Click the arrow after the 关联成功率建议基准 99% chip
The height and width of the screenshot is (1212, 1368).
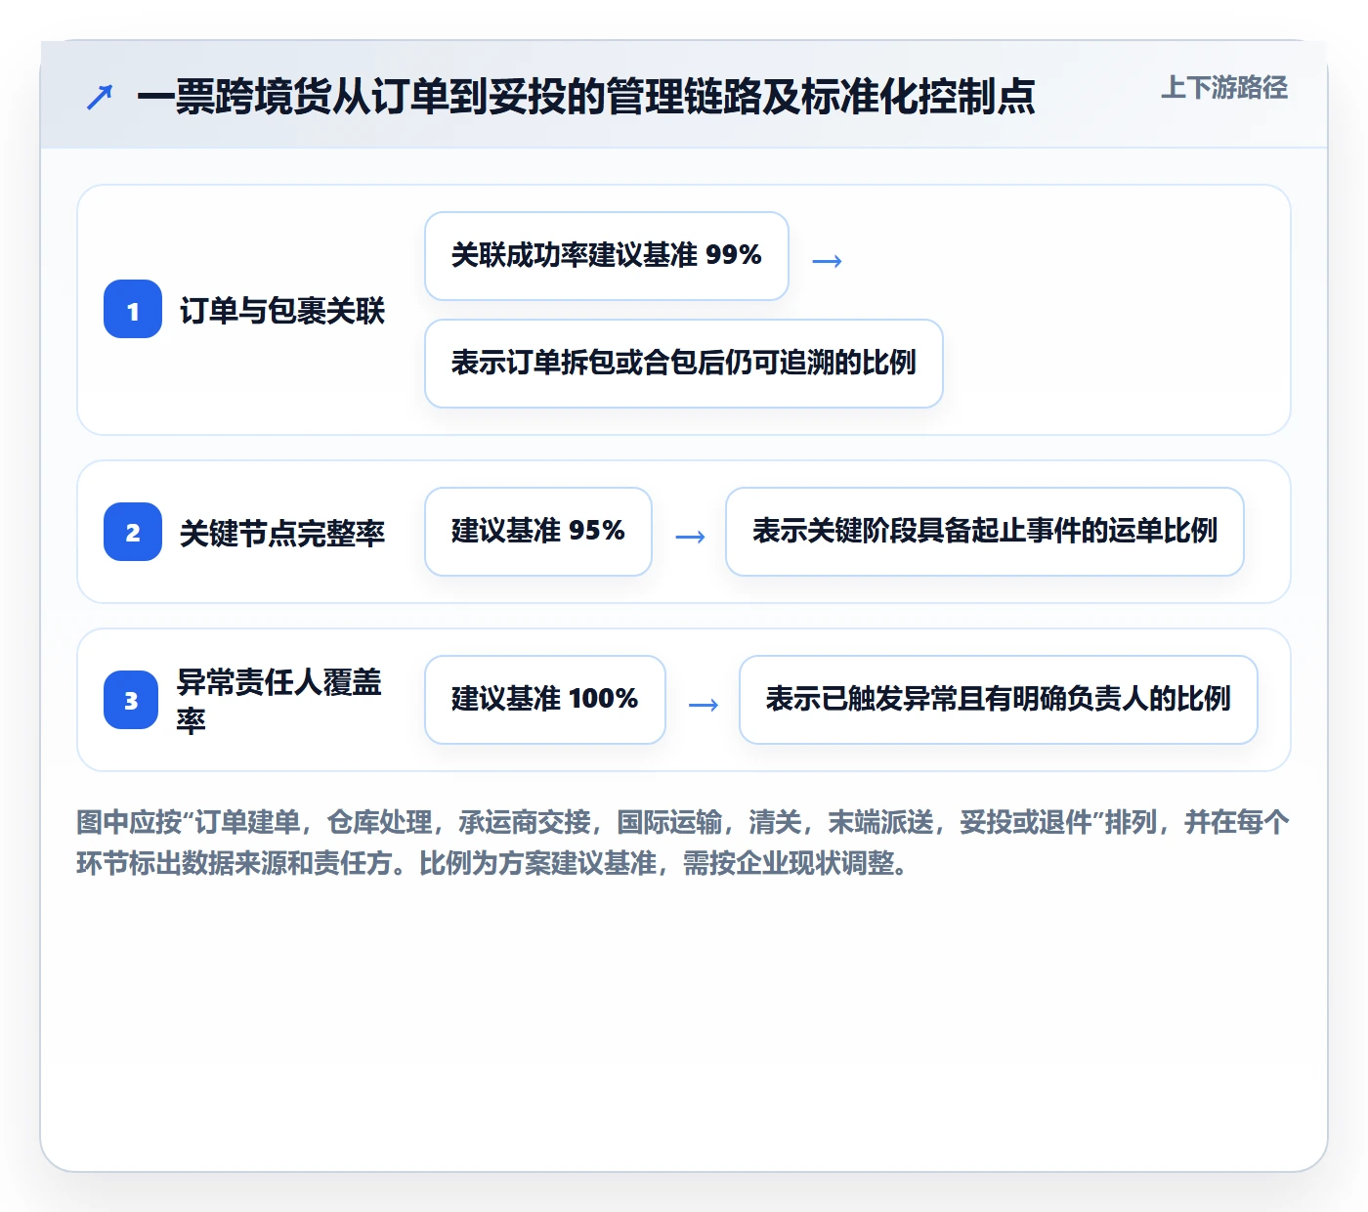[827, 261]
